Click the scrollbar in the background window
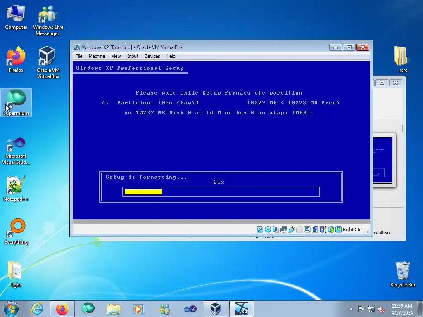Image resolution: width=423 pixels, height=317 pixels. point(402,129)
